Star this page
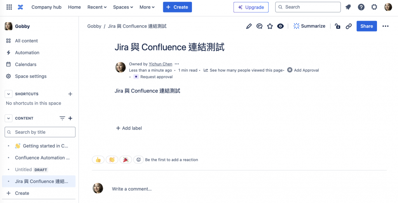The height and width of the screenshot is (203, 398). coord(270,26)
